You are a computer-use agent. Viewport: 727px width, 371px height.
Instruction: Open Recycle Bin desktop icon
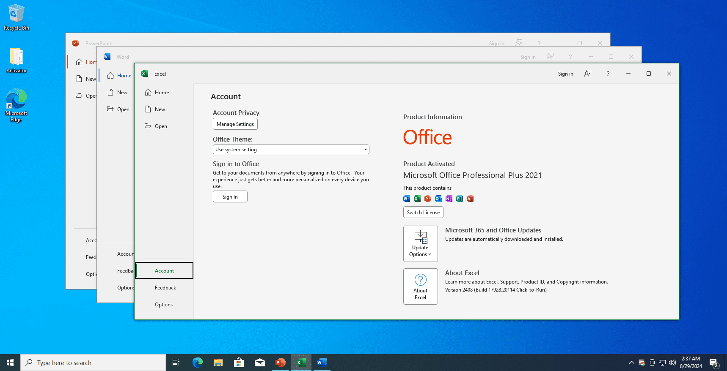click(17, 17)
